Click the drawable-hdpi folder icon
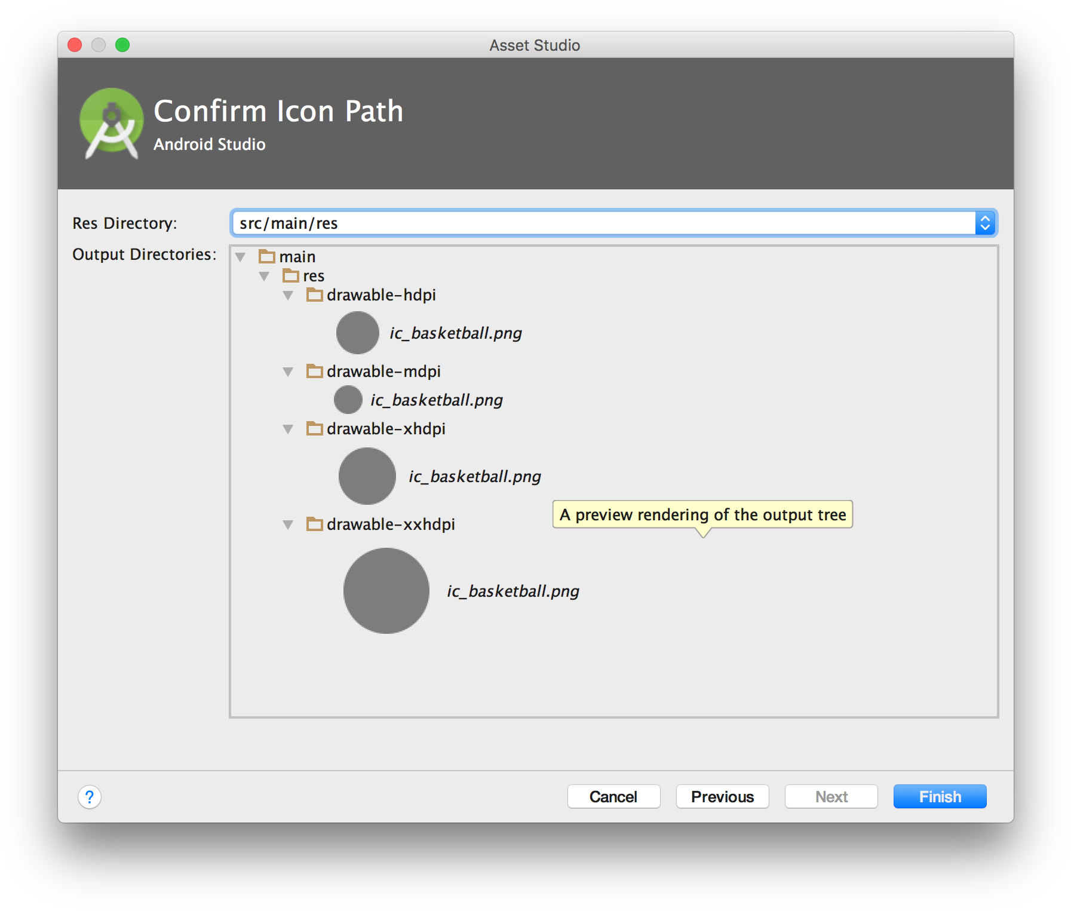1071x911 pixels. (315, 295)
